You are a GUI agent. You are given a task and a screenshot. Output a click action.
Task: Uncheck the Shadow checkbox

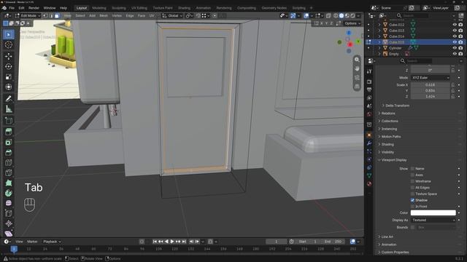pos(412,200)
